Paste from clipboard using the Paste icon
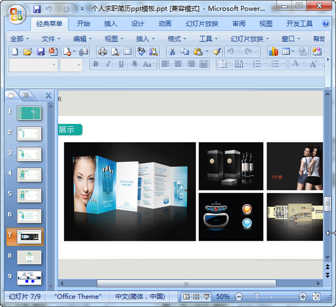The height and width of the screenshot is (307, 336). 198,52
